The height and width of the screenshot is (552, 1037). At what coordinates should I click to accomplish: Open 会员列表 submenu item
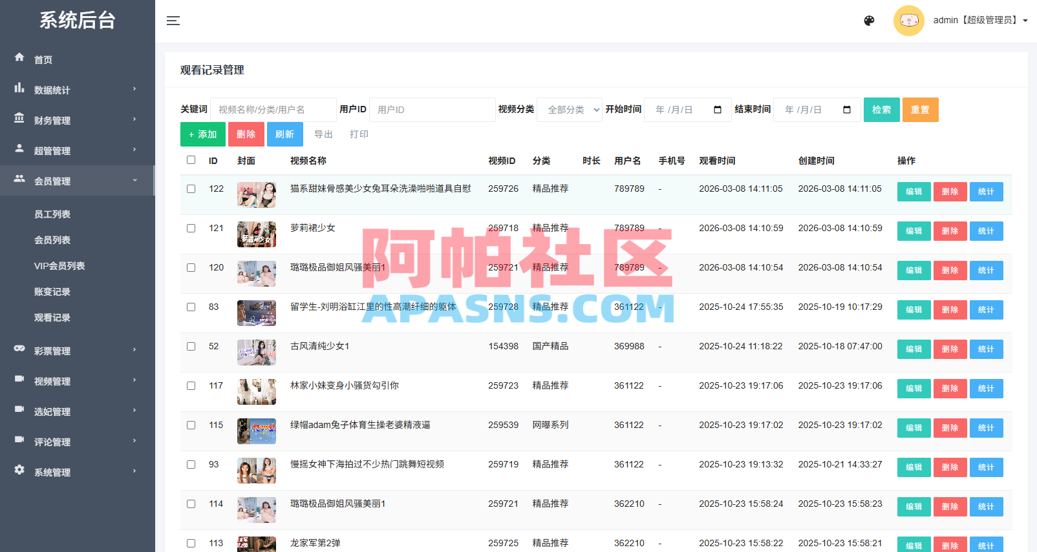52,240
